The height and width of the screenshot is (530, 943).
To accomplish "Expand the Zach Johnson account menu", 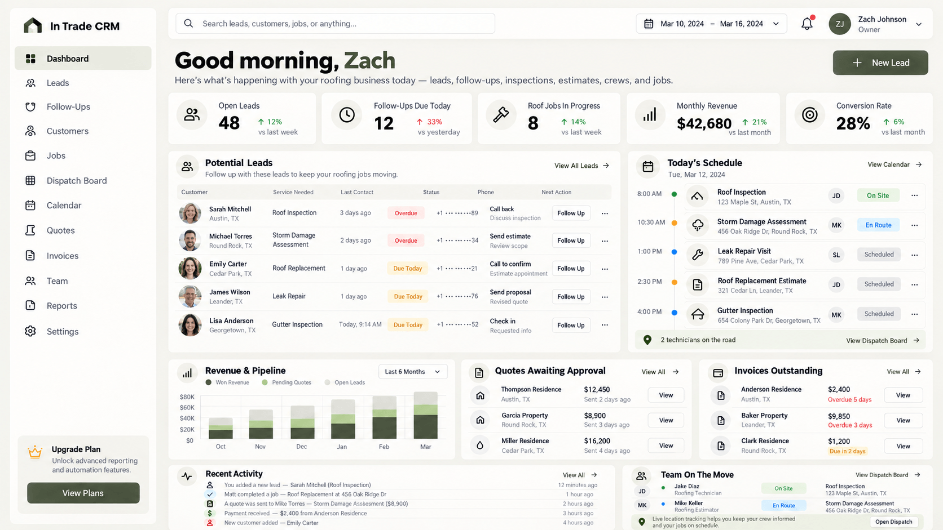I will pyautogui.click(x=919, y=24).
